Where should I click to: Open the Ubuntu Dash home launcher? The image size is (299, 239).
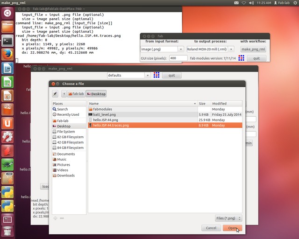(x=7, y=14)
